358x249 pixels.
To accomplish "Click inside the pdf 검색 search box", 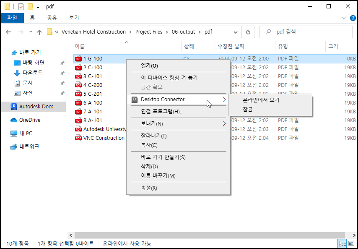I will click(x=306, y=31).
